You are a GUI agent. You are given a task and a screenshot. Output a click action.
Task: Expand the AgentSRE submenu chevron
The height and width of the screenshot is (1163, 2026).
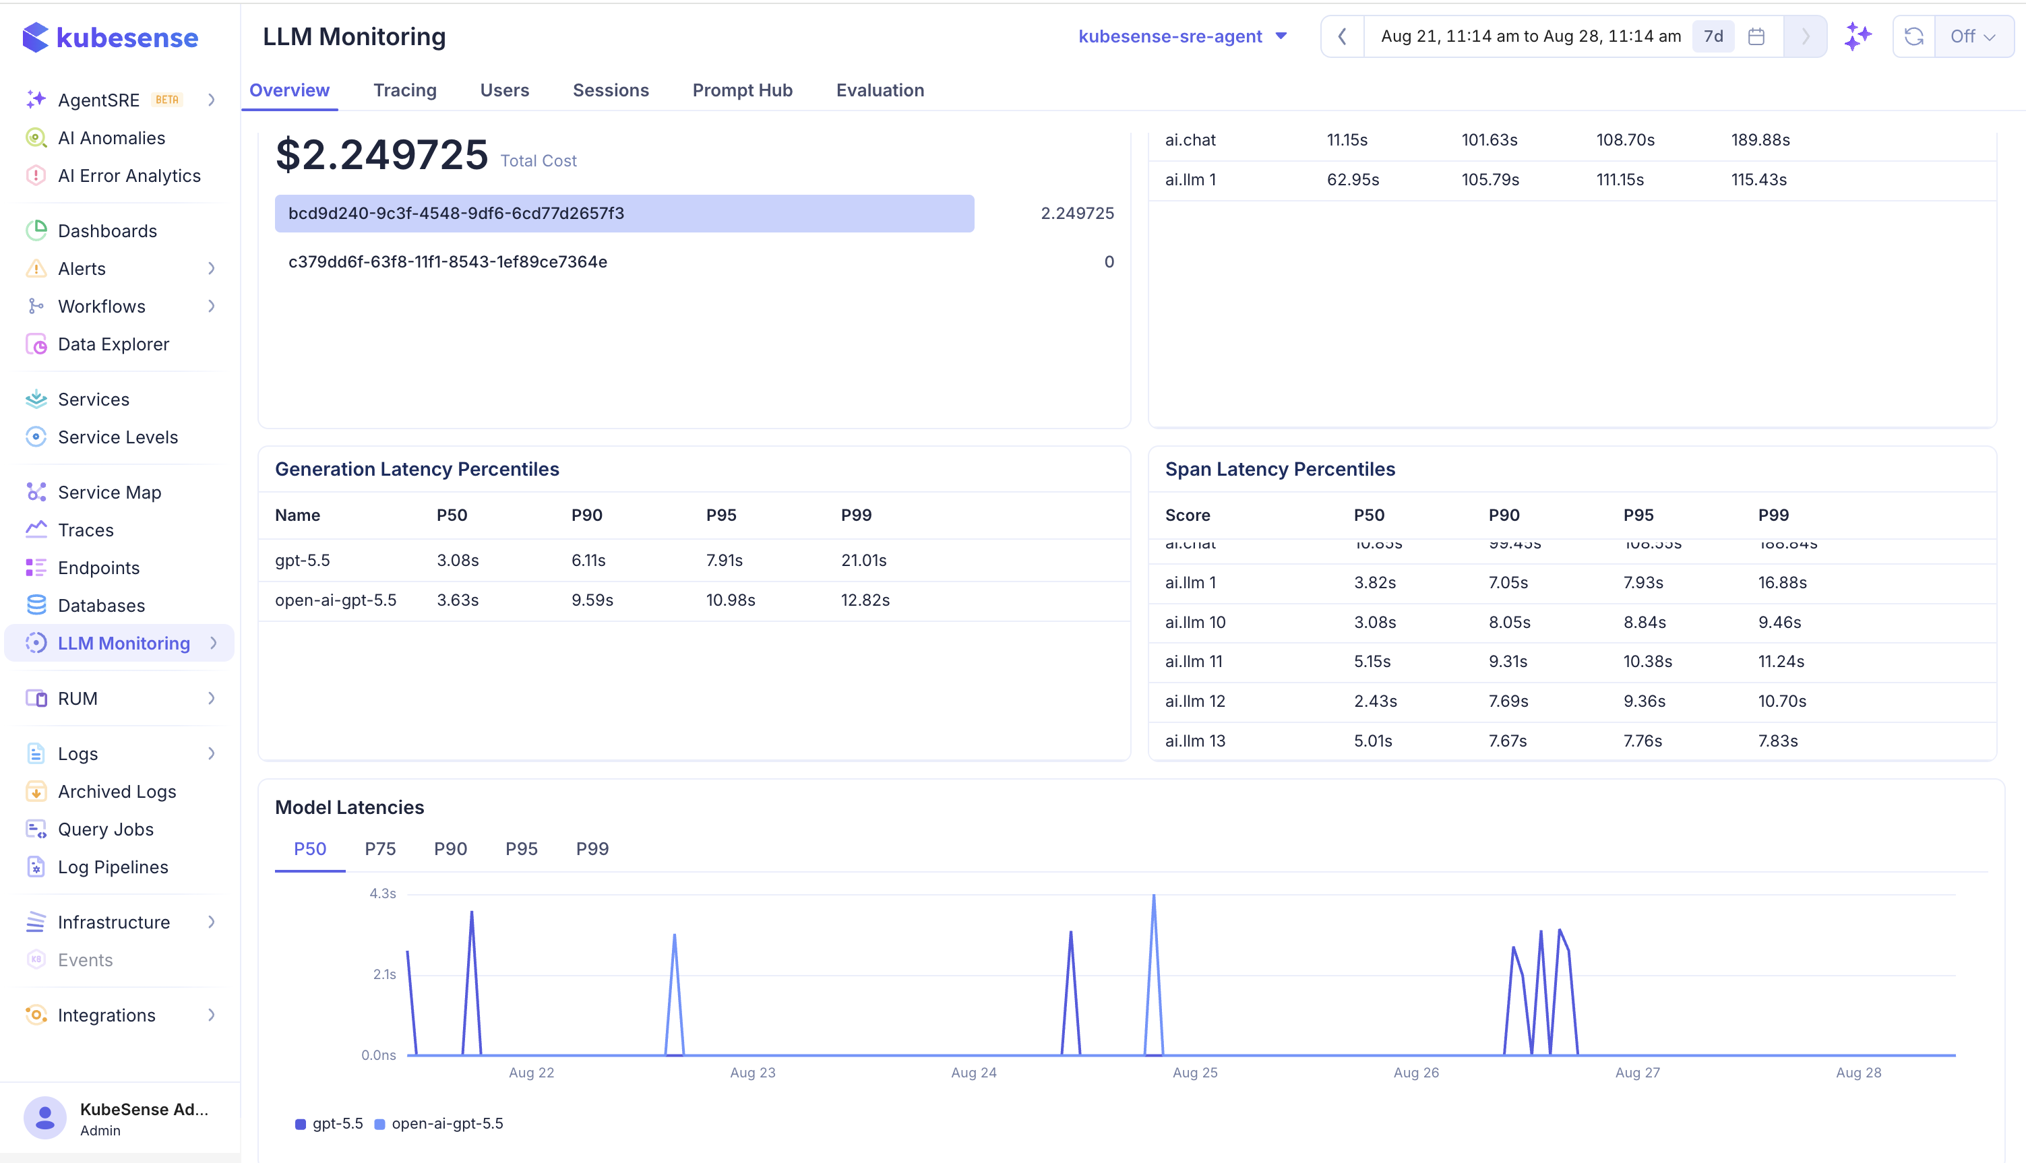pyautogui.click(x=212, y=100)
